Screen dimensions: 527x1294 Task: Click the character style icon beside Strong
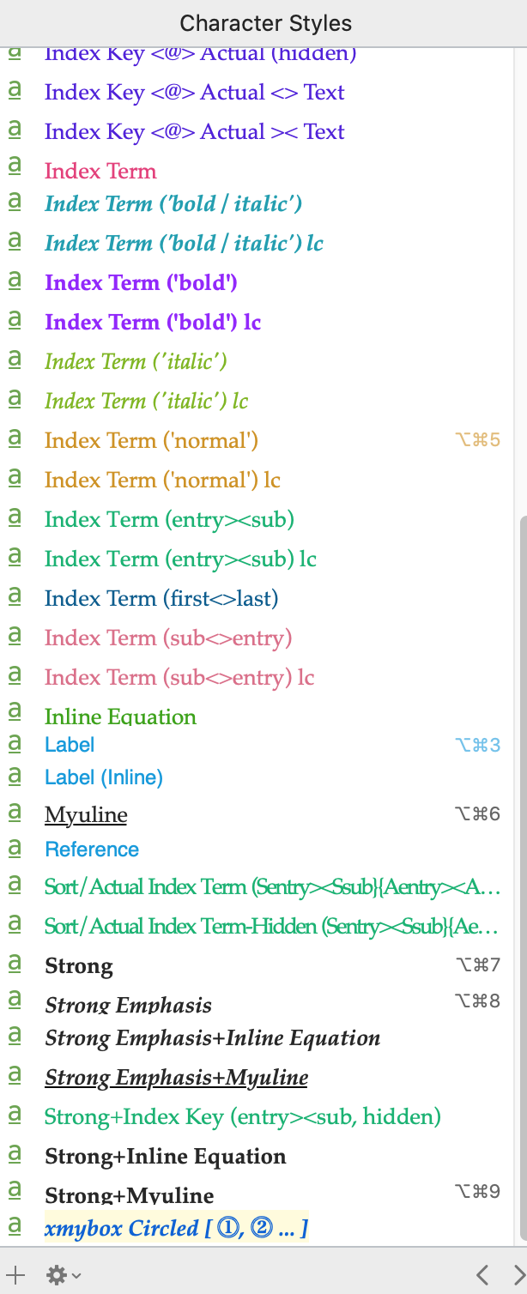(15, 964)
